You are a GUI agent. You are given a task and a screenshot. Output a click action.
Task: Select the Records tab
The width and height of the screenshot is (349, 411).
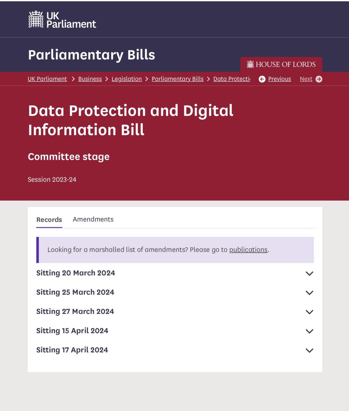[x=49, y=220]
